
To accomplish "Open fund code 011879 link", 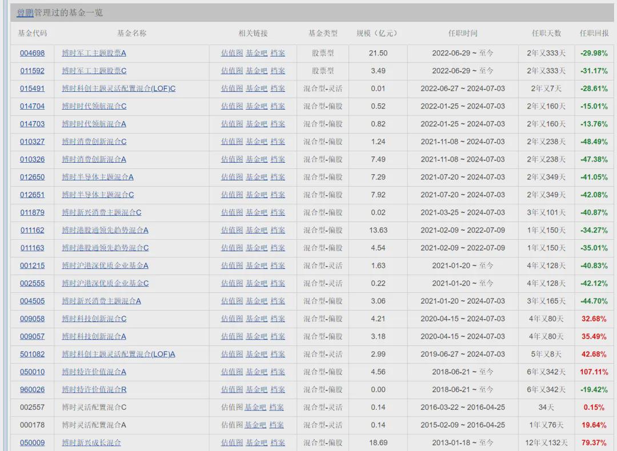I will pos(32,212).
